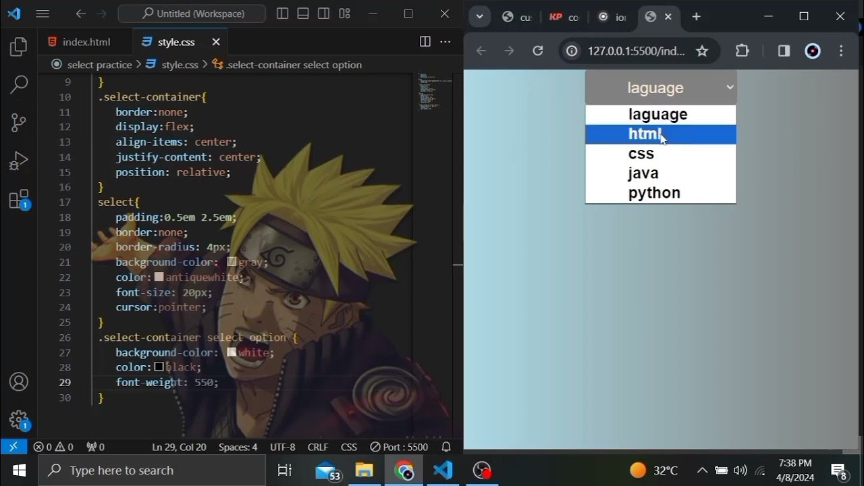Change indentation via Spaces: 4
Image resolution: width=864 pixels, height=486 pixels.
[238, 447]
